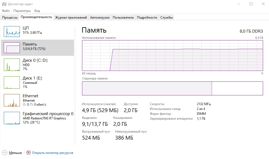Show Ethernet network activity graph
The width and height of the screenshot is (269, 159).
[x=30, y=96]
